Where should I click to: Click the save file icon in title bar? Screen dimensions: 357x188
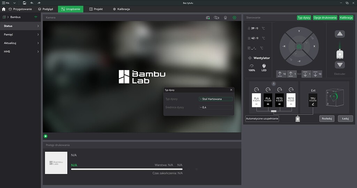tap(24, 3)
